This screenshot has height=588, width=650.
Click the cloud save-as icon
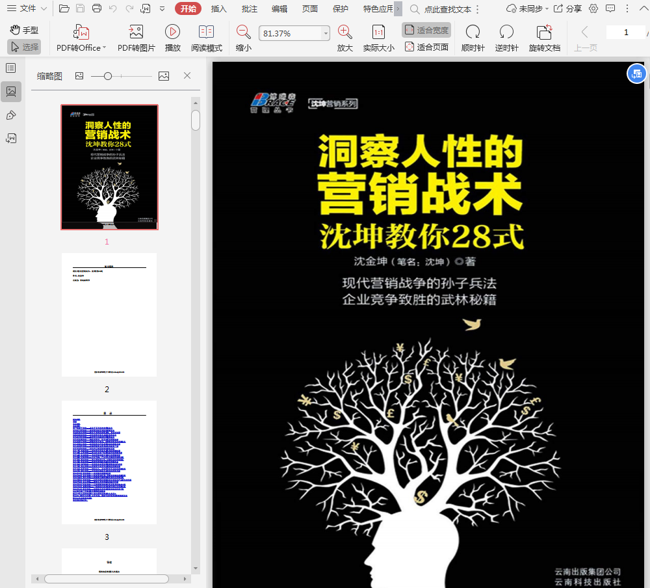146,8
